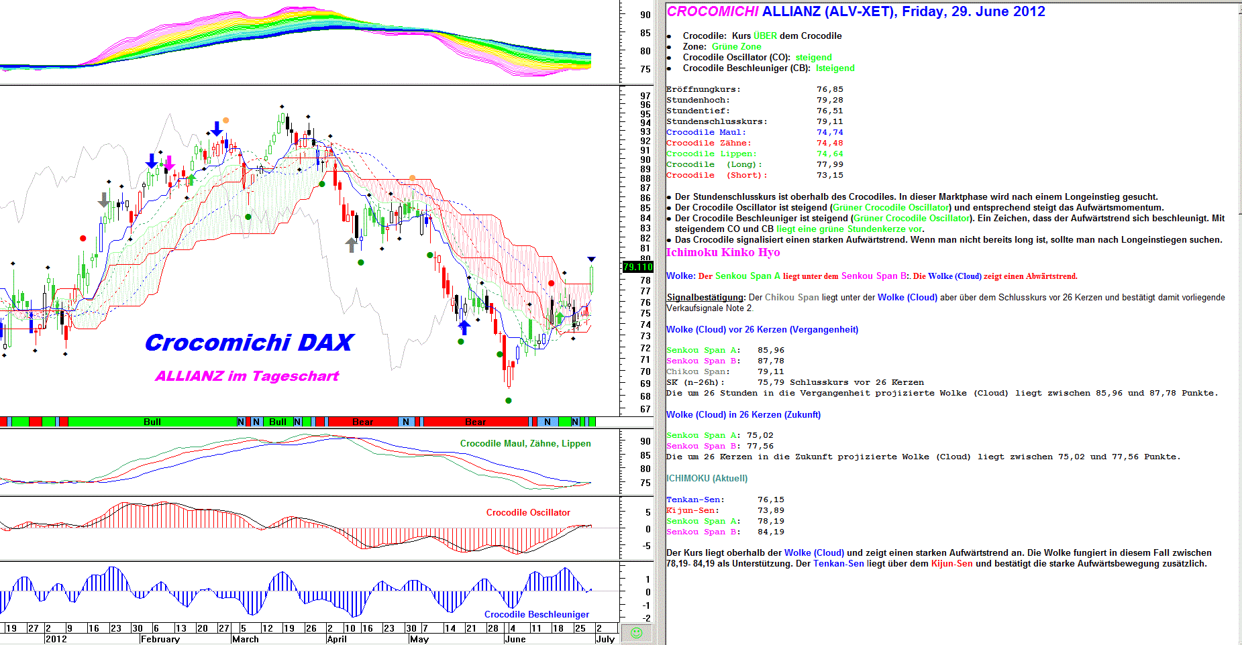The image size is (1242, 645).
Task: Click the N segment between the Bear segments
Action: (405, 422)
